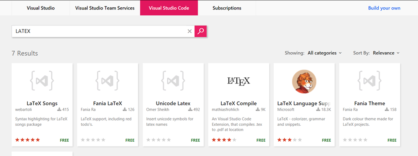Open the LaTeX Language Support title
418x156 pixels.
tap(304, 103)
